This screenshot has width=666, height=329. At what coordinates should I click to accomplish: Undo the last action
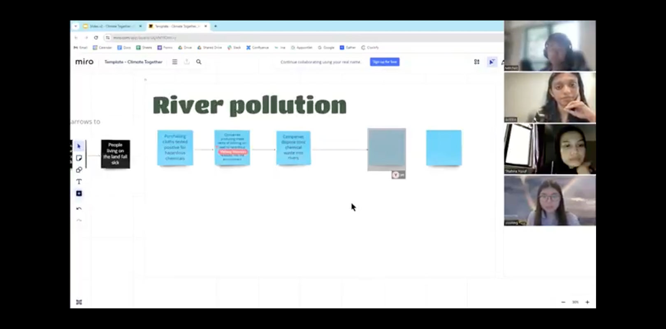[x=79, y=209]
